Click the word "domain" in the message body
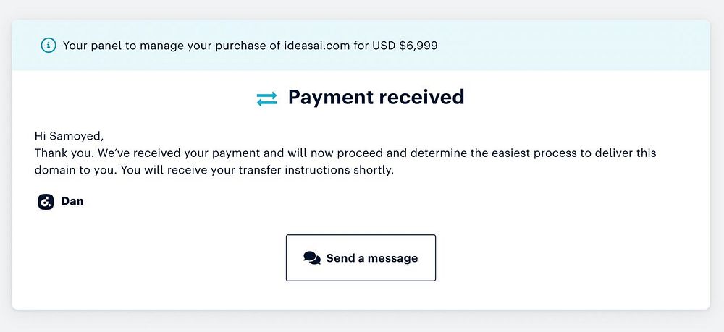724x332 pixels. click(56, 171)
